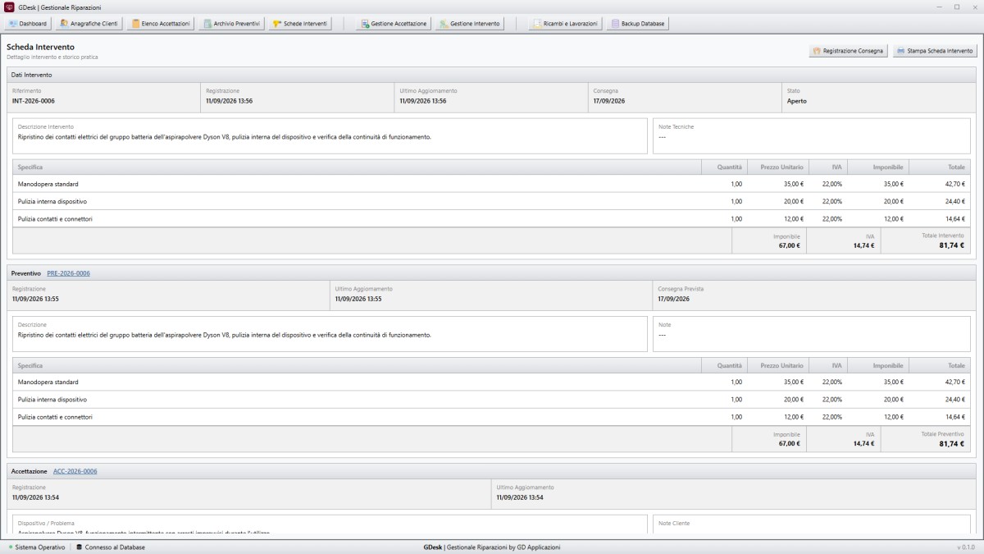The width and height of the screenshot is (984, 554).
Task: Select Pulizia contatti e connettori preventivo row
Action: click(x=491, y=417)
